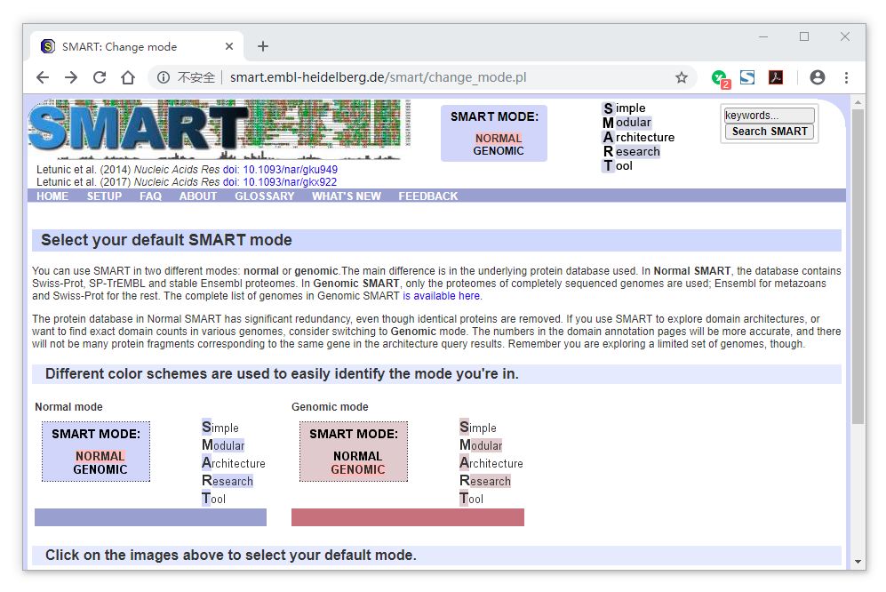
Task: Open the Adobe Acrobat extension icon
Action: coord(776,77)
